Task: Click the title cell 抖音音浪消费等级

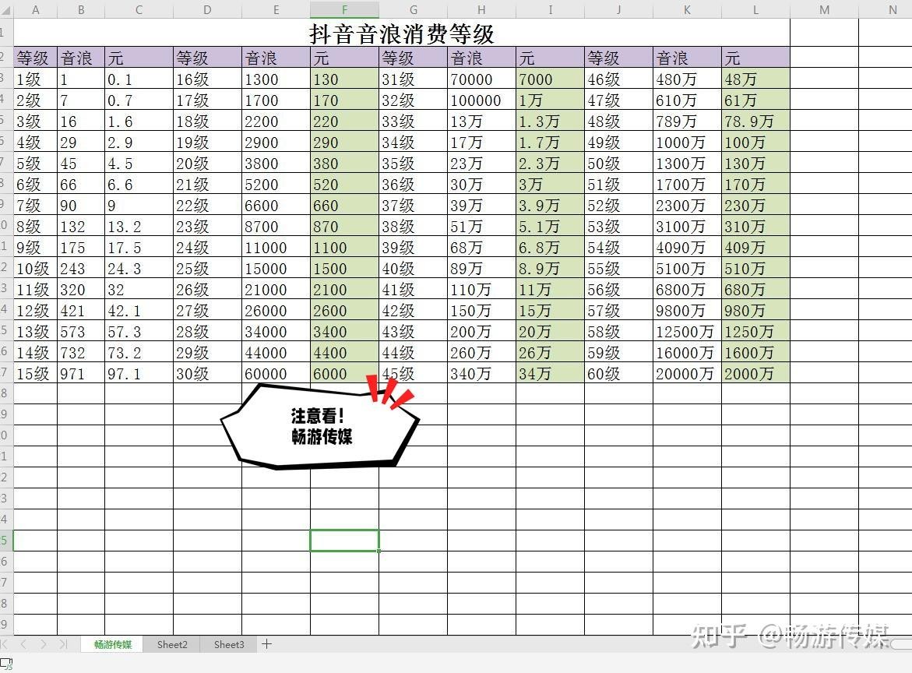Action: [402, 33]
